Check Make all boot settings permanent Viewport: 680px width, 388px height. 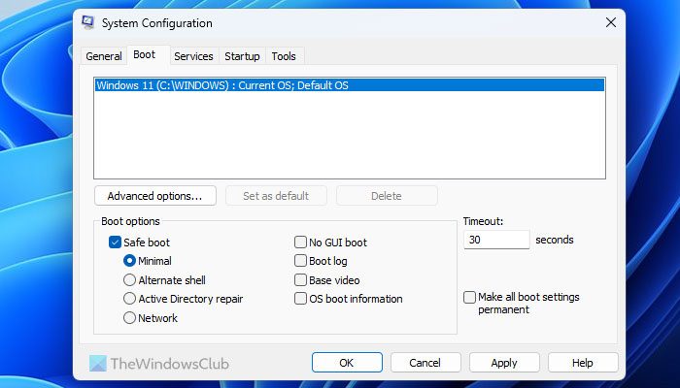coord(469,297)
